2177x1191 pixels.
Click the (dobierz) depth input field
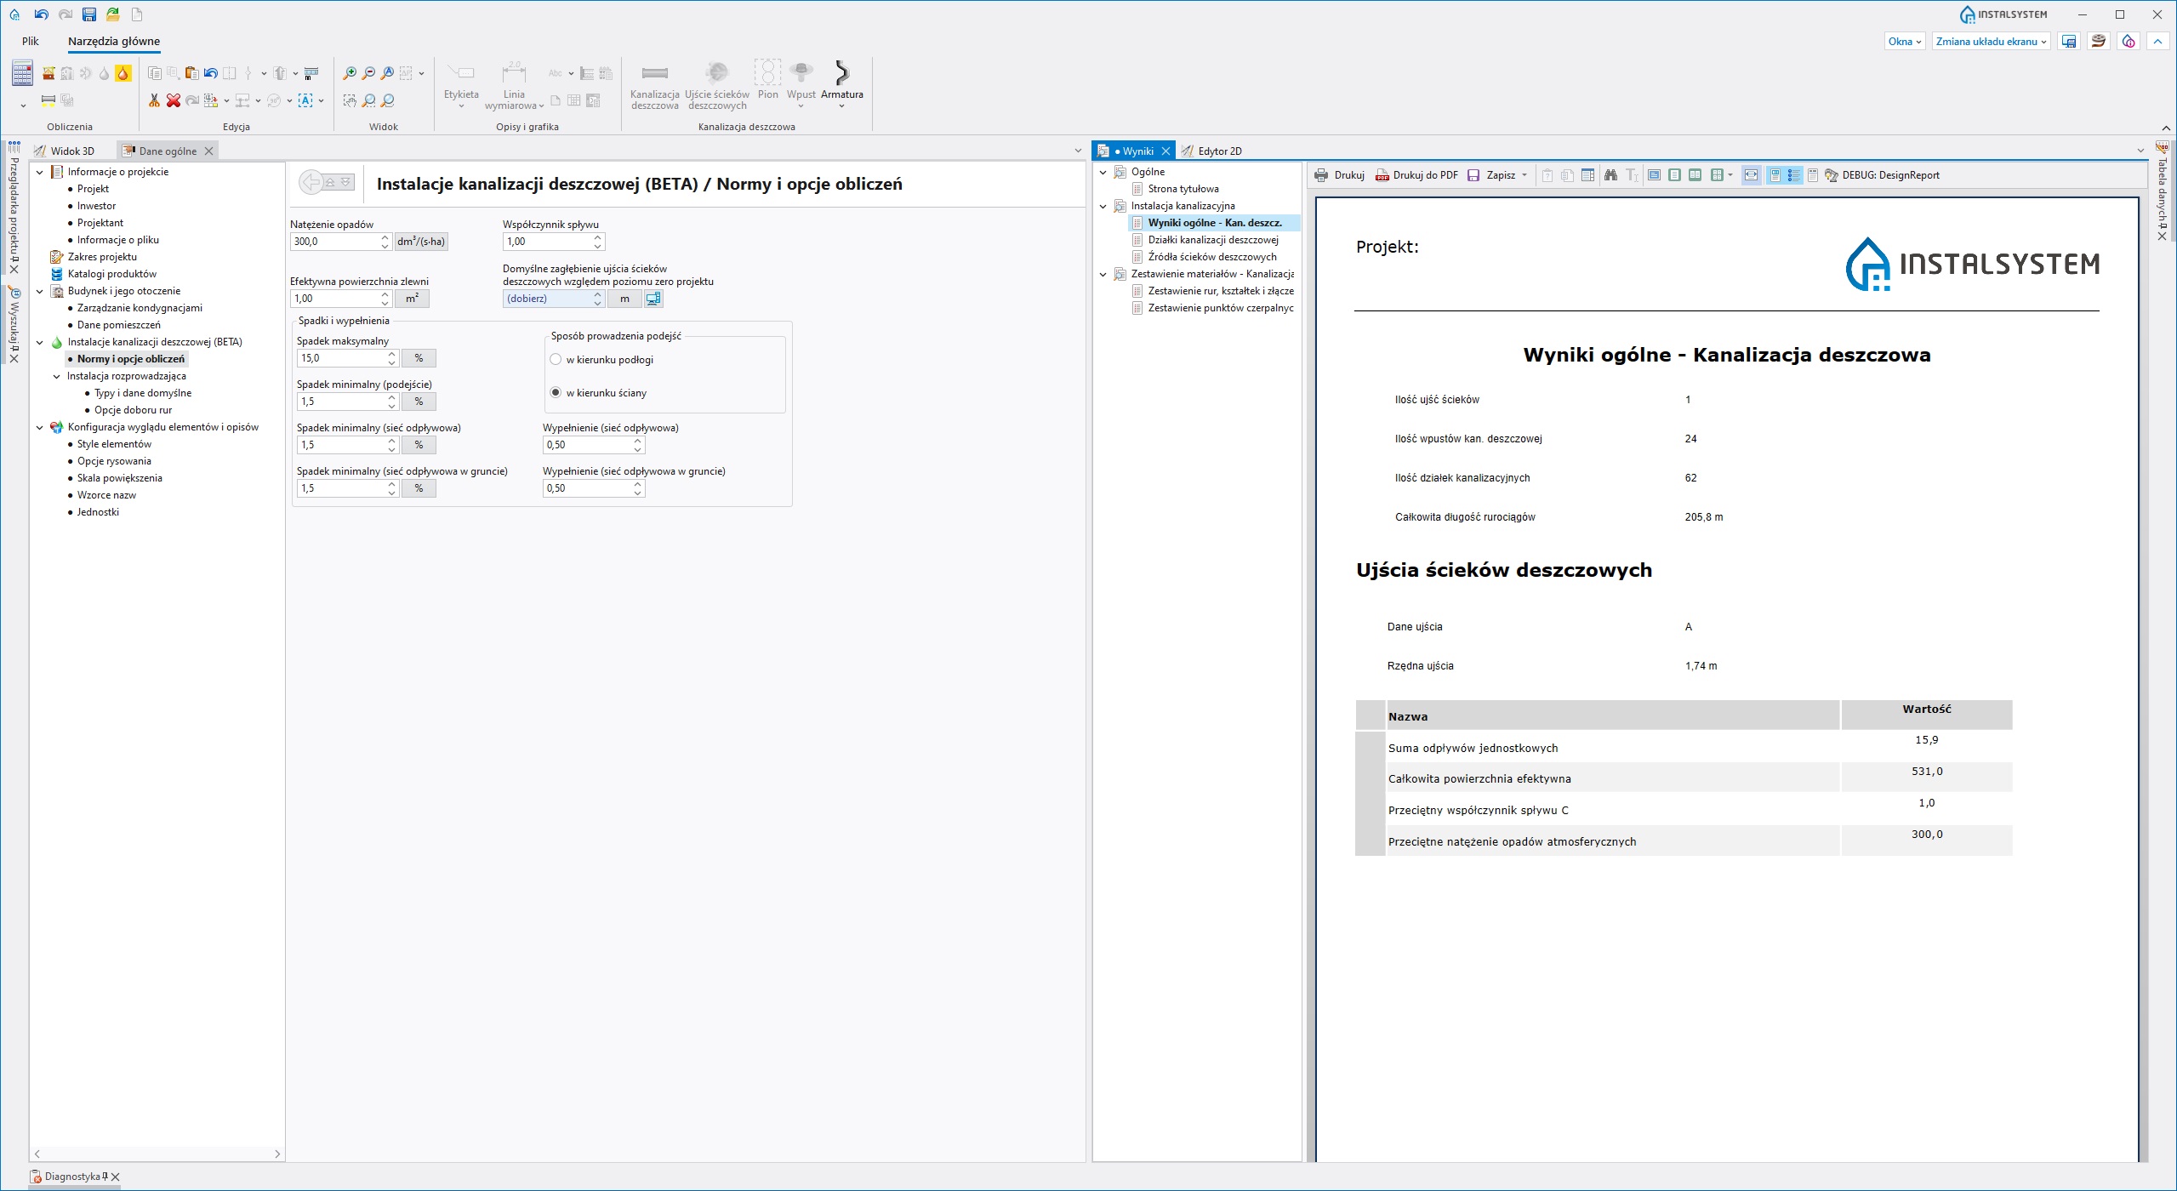548,299
